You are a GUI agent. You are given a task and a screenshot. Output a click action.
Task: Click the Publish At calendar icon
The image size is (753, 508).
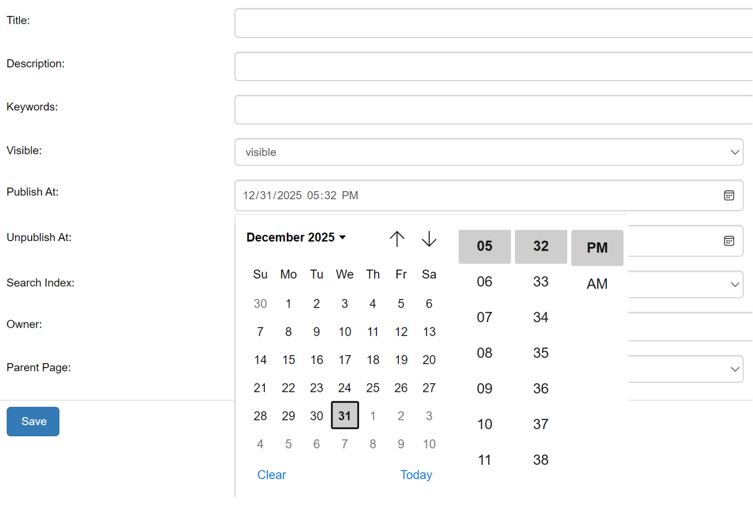point(728,195)
